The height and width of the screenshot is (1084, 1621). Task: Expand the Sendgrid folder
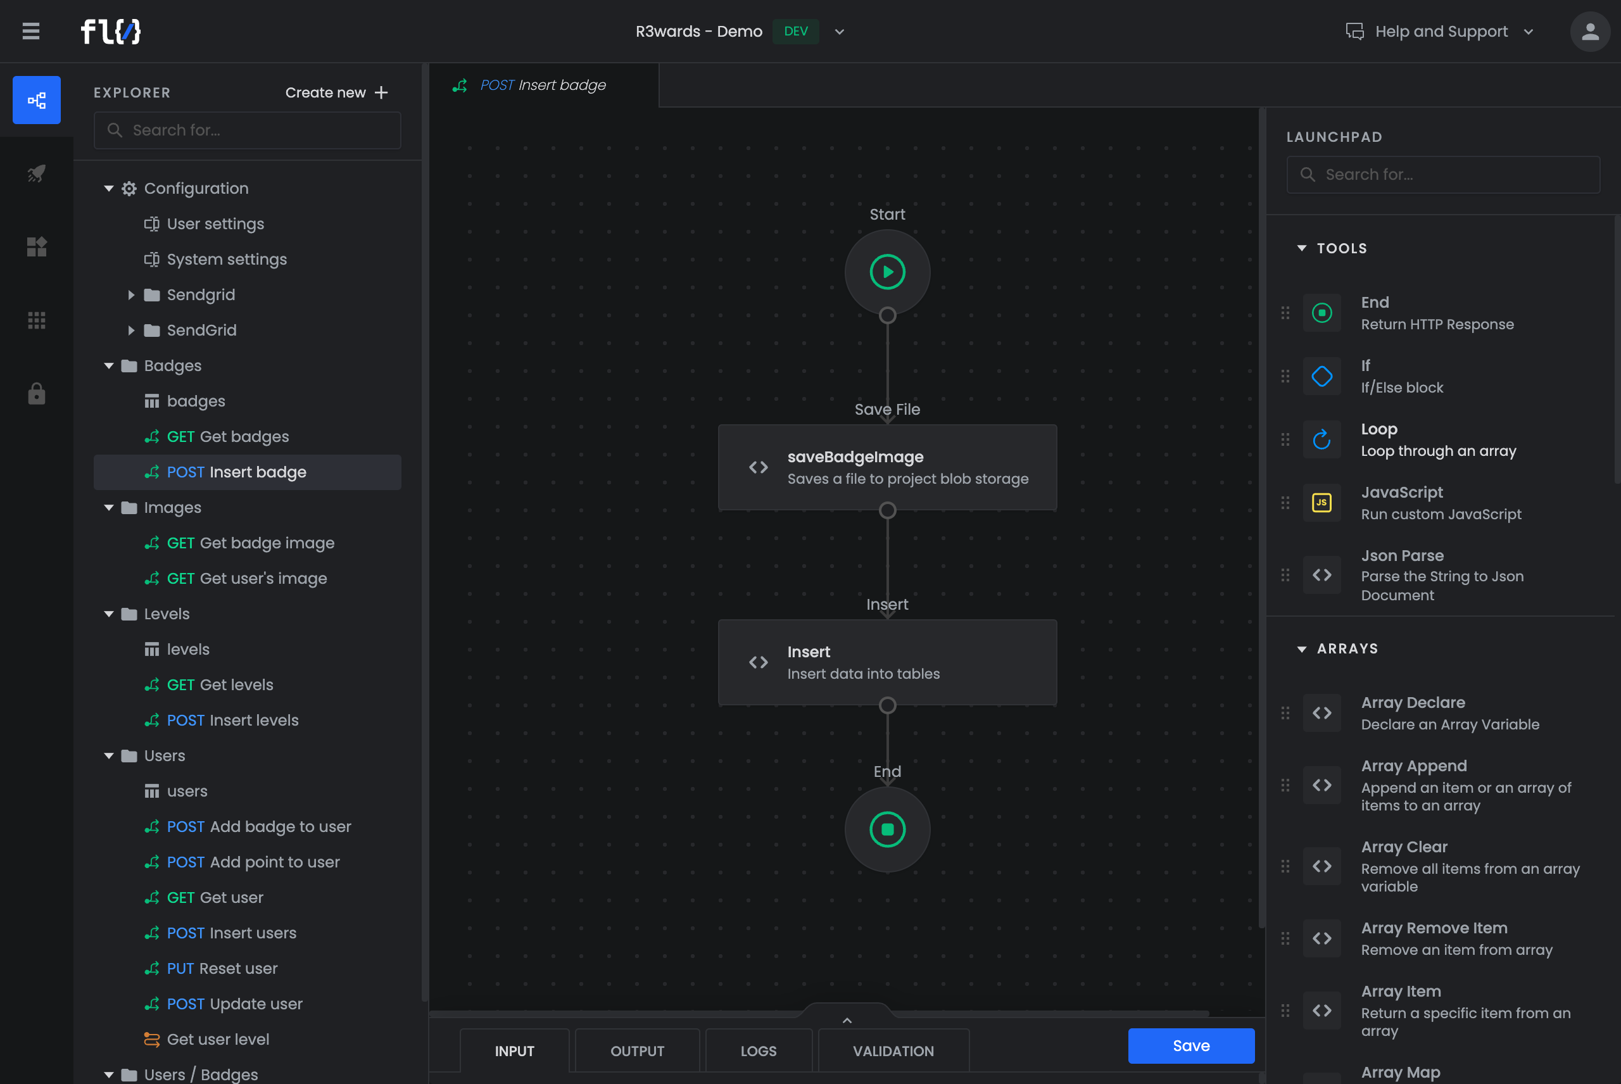click(x=130, y=294)
